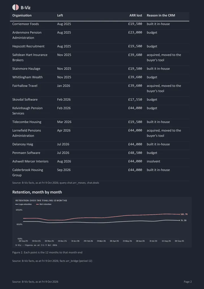Click the Delancey Haig organisation name
Viewport: 204px width, 289px height.
pyautogui.click(x=23, y=144)
